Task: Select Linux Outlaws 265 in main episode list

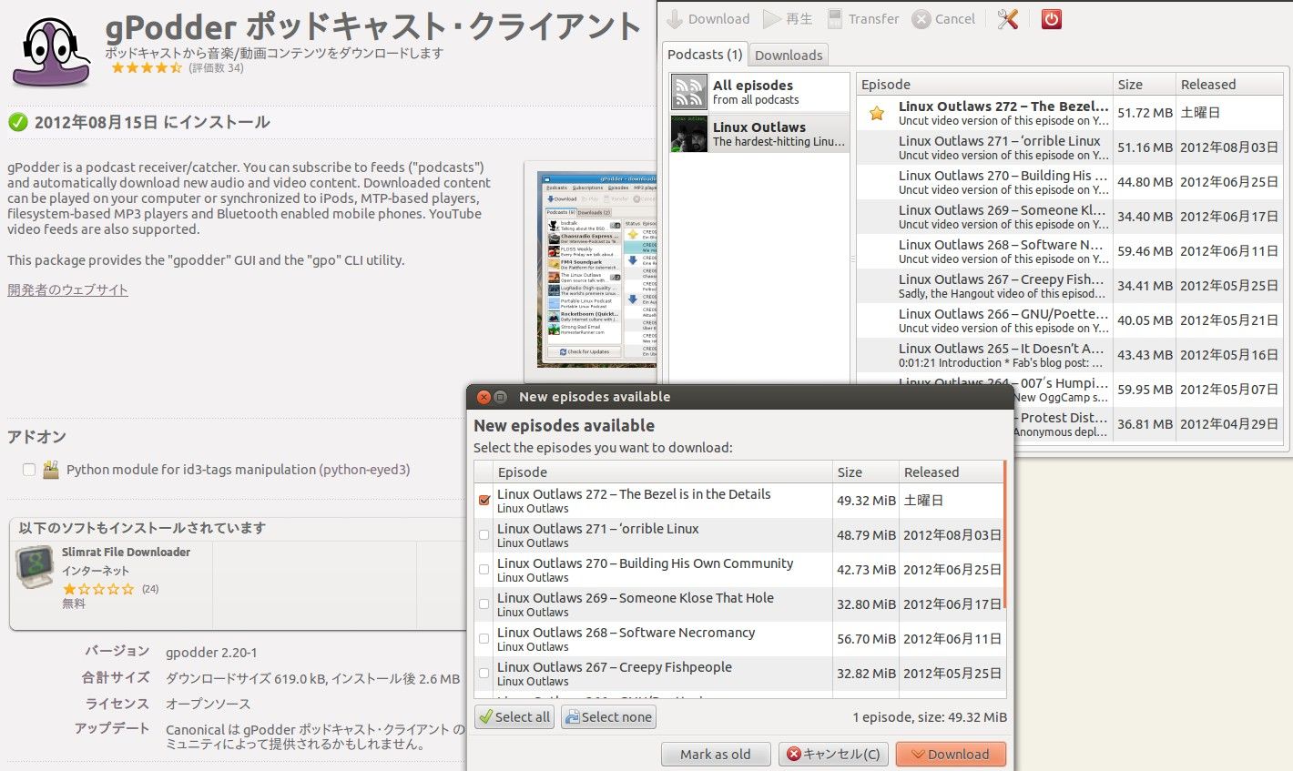Action: tap(1070, 355)
